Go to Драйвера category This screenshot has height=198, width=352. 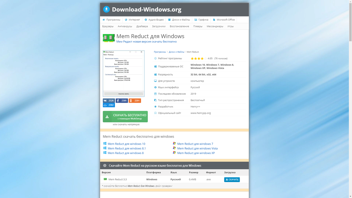(142, 26)
